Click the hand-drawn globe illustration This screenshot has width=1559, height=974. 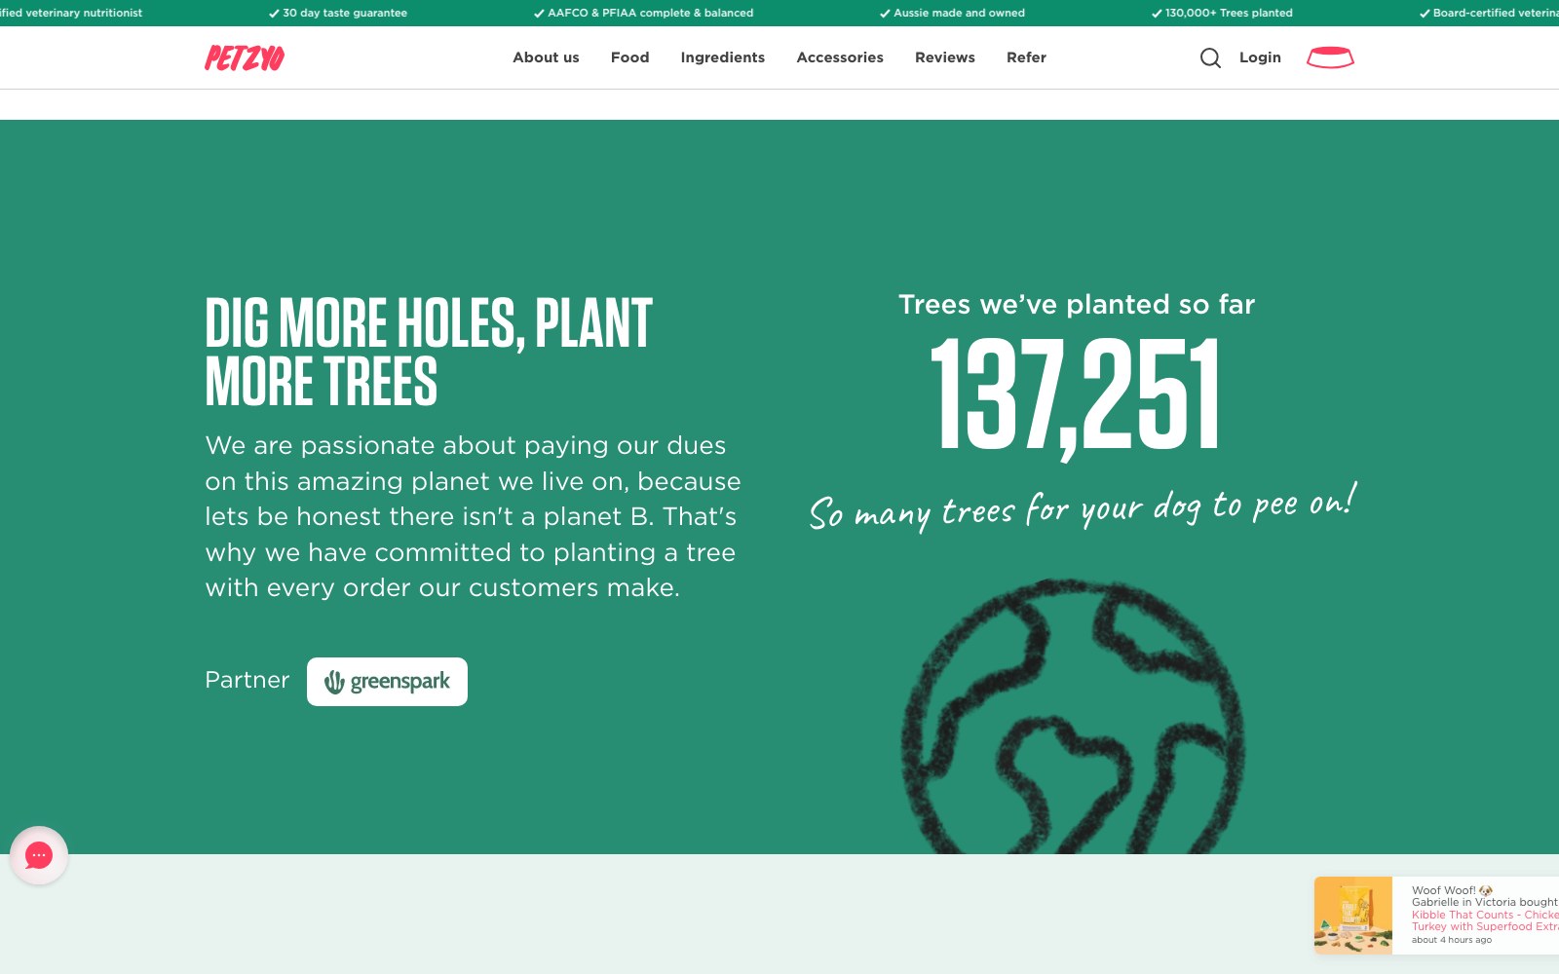point(1073,716)
